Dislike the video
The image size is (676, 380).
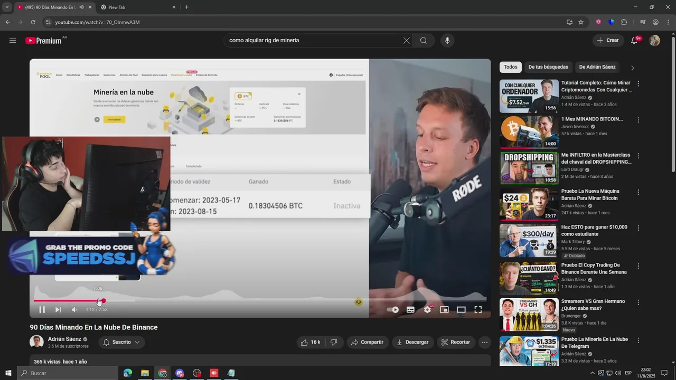334,342
